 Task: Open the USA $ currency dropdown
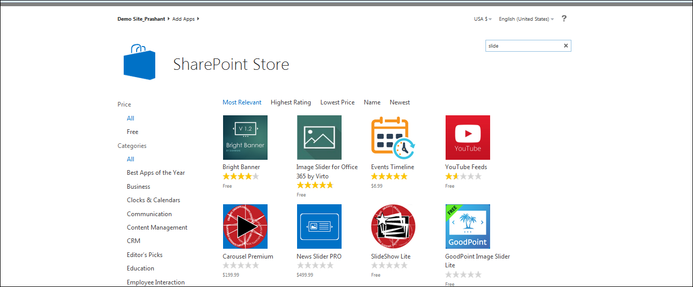(x=482, y=19)
